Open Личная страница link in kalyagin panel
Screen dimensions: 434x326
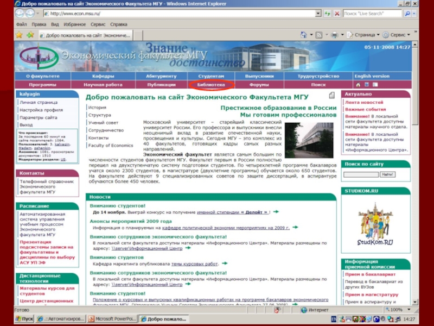click(x=39, y=102)
